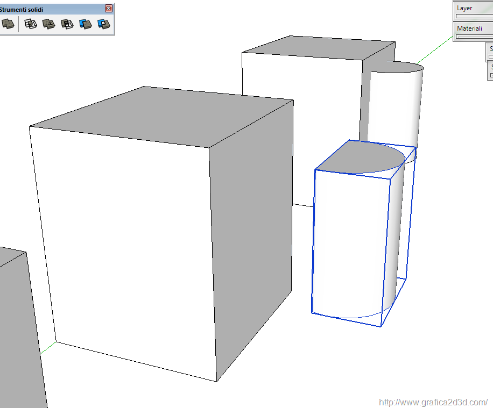
Task: Choose the Union solid tool
Action: tap(49, 24)
